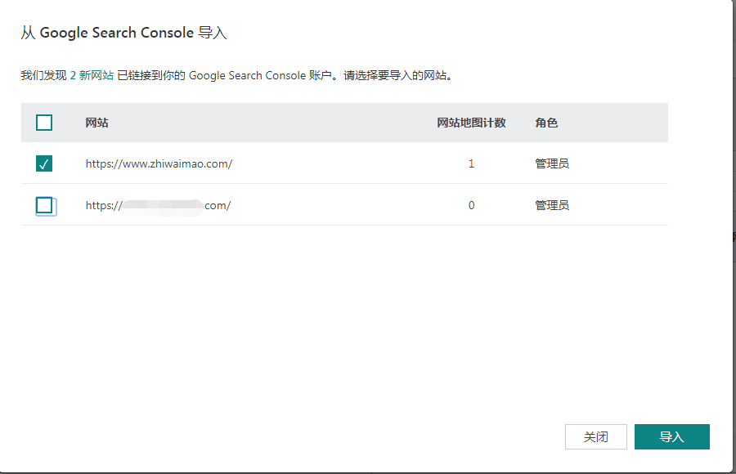The width and height of the screenshot is (736, 474).
Task: Click the 网站地图计数 column header
Action: pos(471,123)
